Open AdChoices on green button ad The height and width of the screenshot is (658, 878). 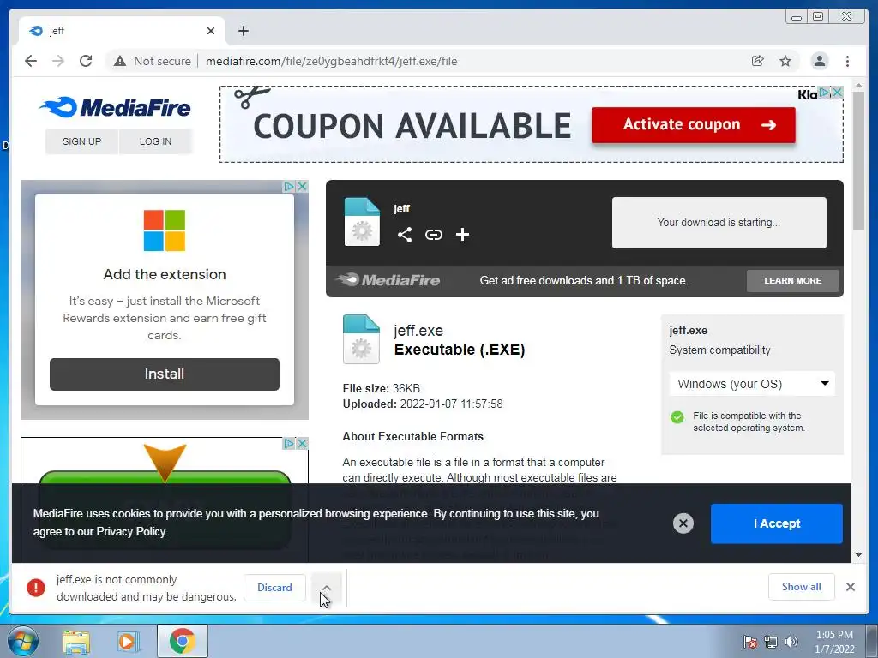[x=289, y=443]
